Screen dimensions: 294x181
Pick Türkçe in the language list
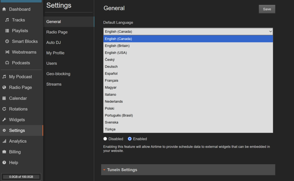188,129
